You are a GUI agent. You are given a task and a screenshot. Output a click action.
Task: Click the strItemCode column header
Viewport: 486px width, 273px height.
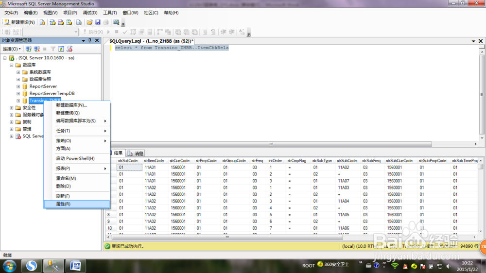click(154, 161)
